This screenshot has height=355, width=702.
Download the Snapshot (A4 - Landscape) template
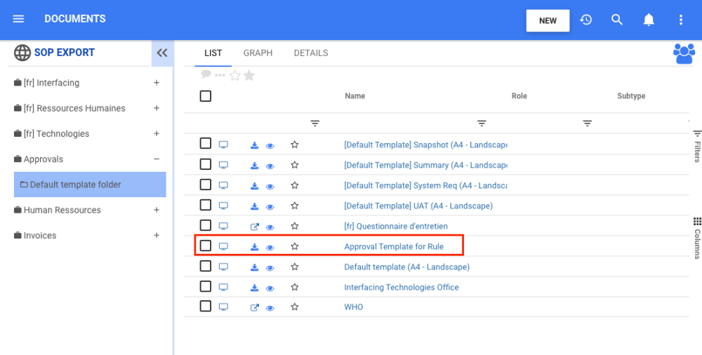[254, 145]
